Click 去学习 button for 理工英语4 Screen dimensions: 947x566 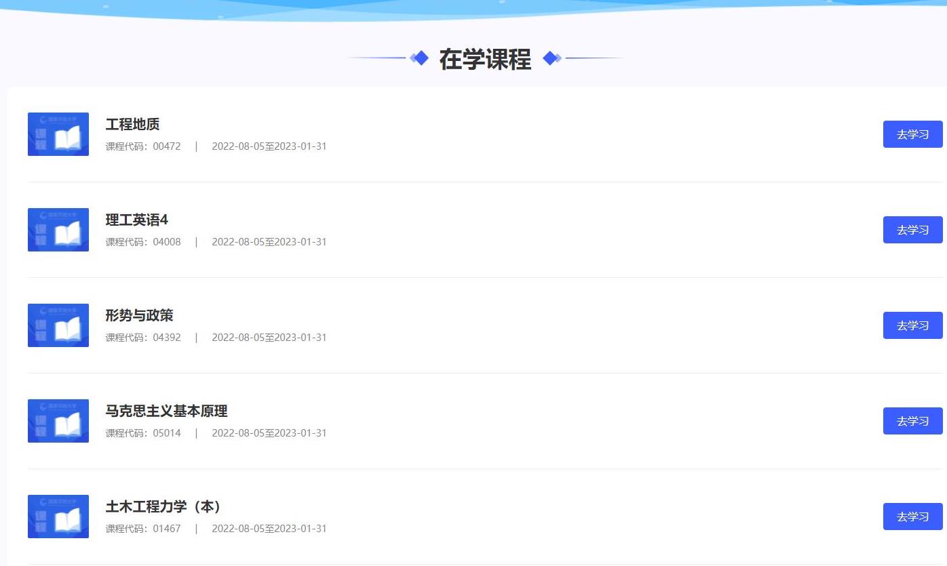(x=912, y=230)
